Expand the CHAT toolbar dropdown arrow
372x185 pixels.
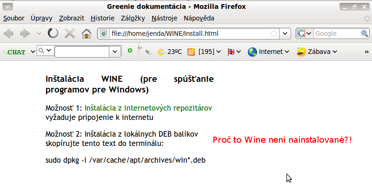pos(33,52)
